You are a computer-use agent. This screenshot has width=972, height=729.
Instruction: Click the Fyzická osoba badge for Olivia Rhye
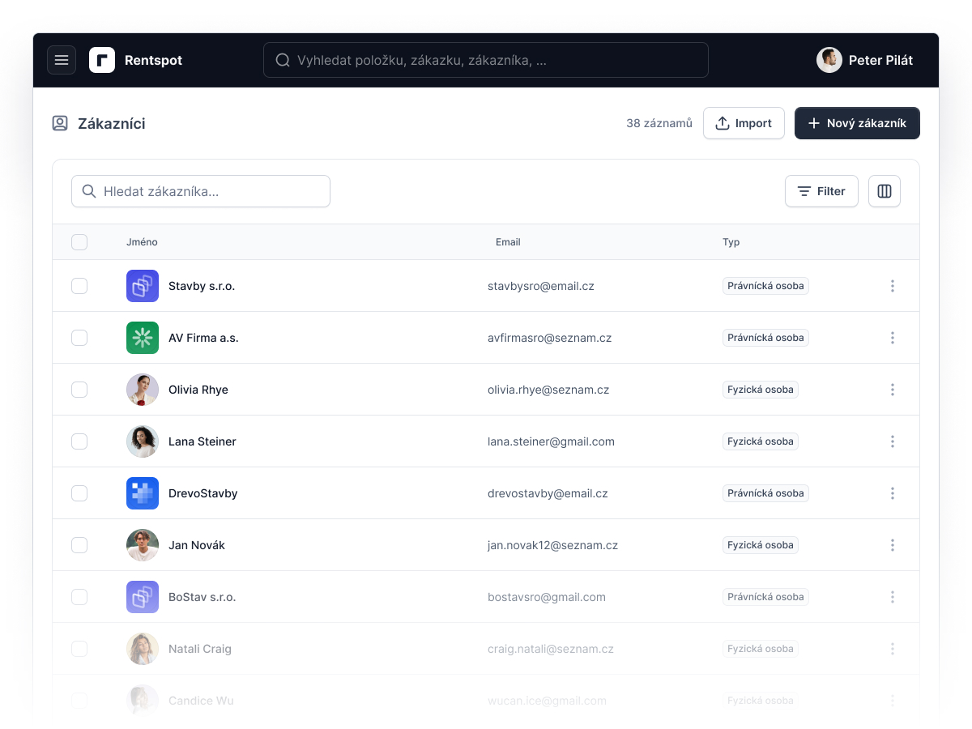pos(761,390)
